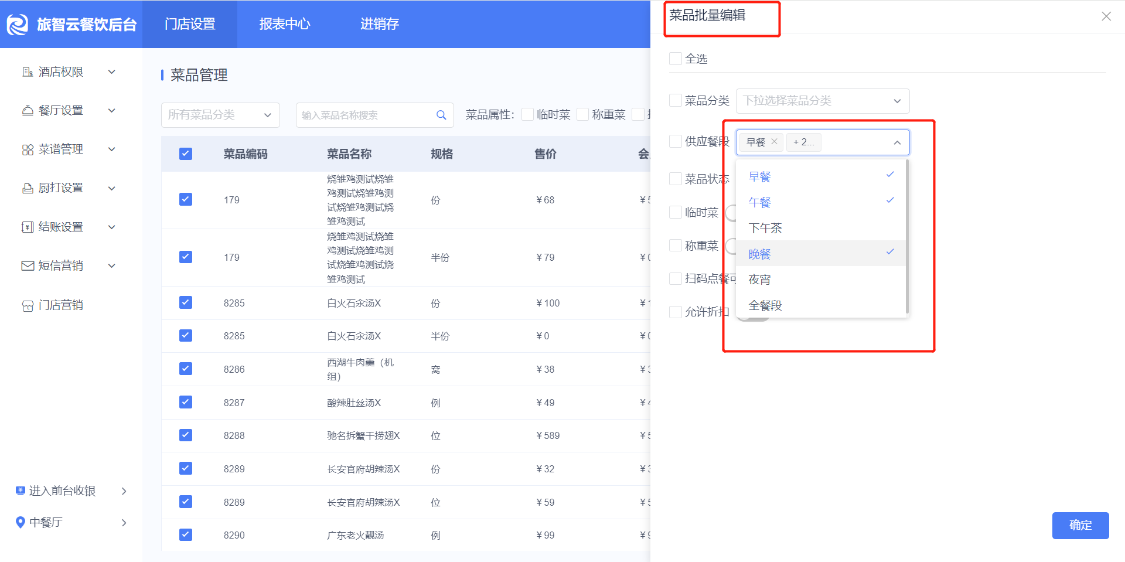Viewport: 1125px width, 562px height.
Task: Click the 菜谱管理 grid icon
Action: click(28, 149)
